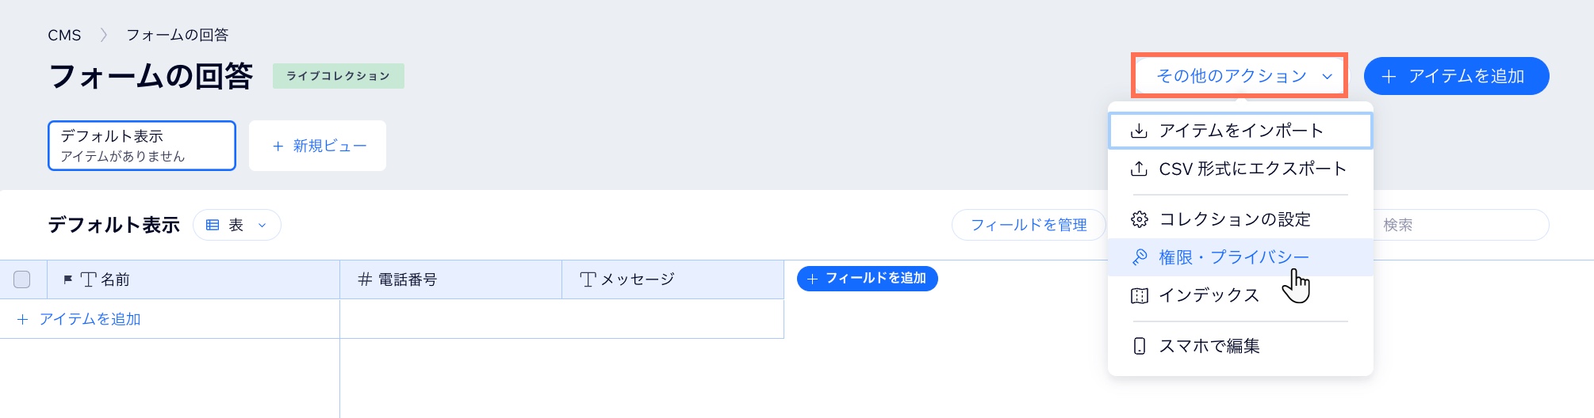Select CSV 形式にエクスポート menu item
This screenshot has width=1594, height=418.
coord(1252,169)
